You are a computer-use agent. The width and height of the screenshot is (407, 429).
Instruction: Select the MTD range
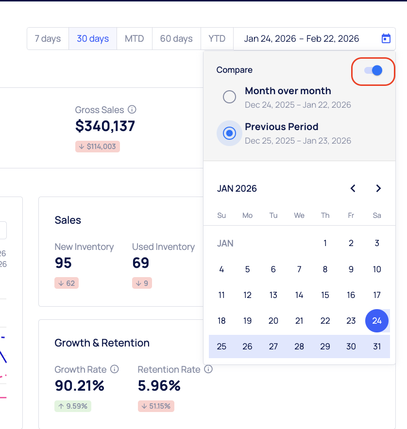tap(135, 39)
